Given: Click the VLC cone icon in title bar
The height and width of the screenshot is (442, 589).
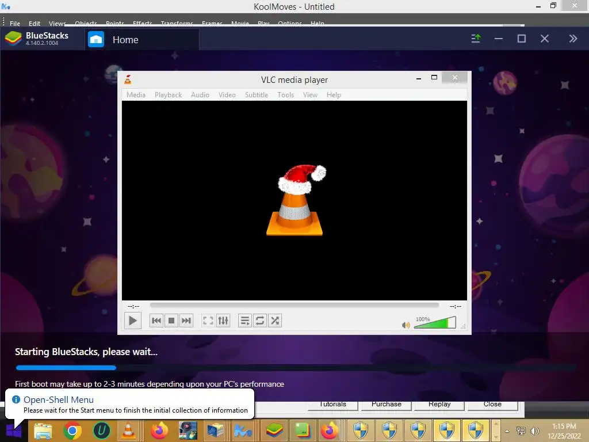Looking at the screenshot, I should tap(128, 79).
